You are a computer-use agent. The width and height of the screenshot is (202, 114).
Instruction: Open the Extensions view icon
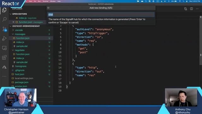tap(4, 57)
